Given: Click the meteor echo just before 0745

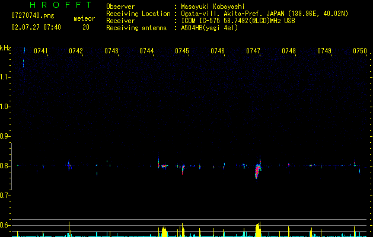Looking at the screenshot, I should (183, 169).
